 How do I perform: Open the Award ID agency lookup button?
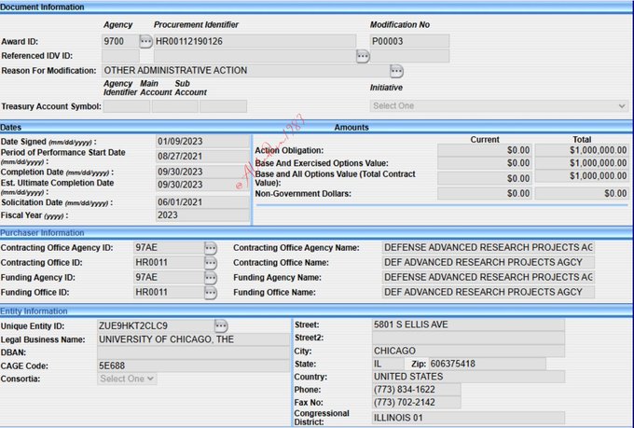[x=145, y=41]
